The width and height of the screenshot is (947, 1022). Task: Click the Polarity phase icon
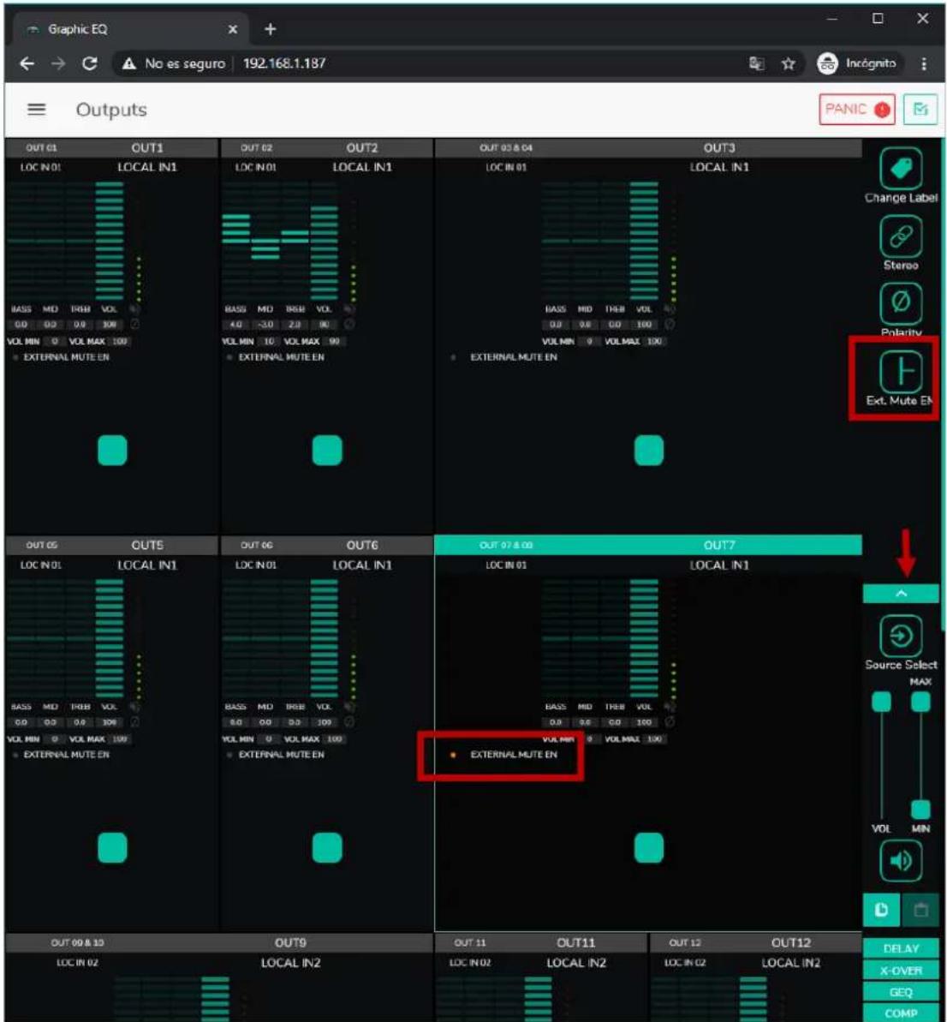(901, 303)
